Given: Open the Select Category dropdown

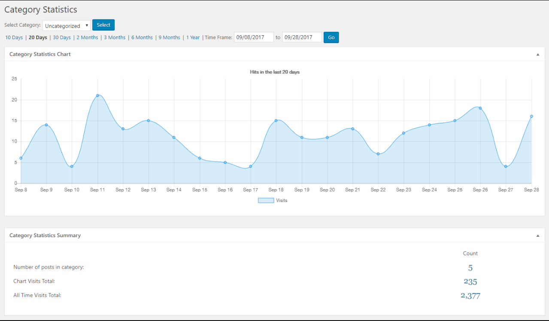Looking at the screenshot, I should pos(67,26).
